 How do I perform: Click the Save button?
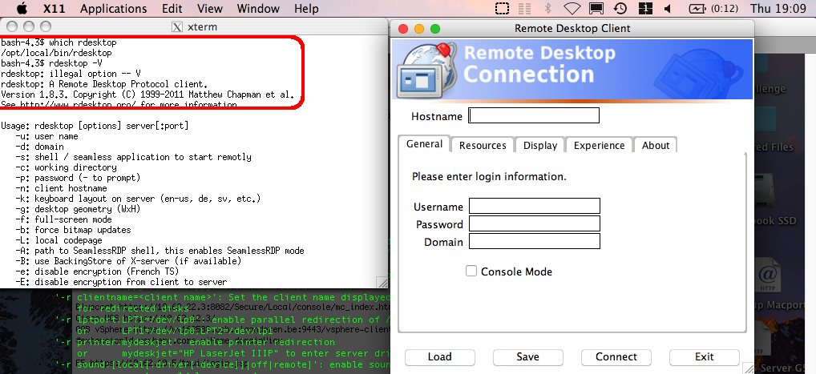click(x=527, y=357)
